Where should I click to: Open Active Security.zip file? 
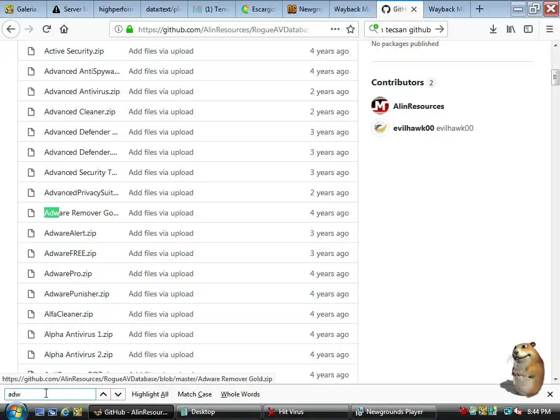tap(74, 51)
